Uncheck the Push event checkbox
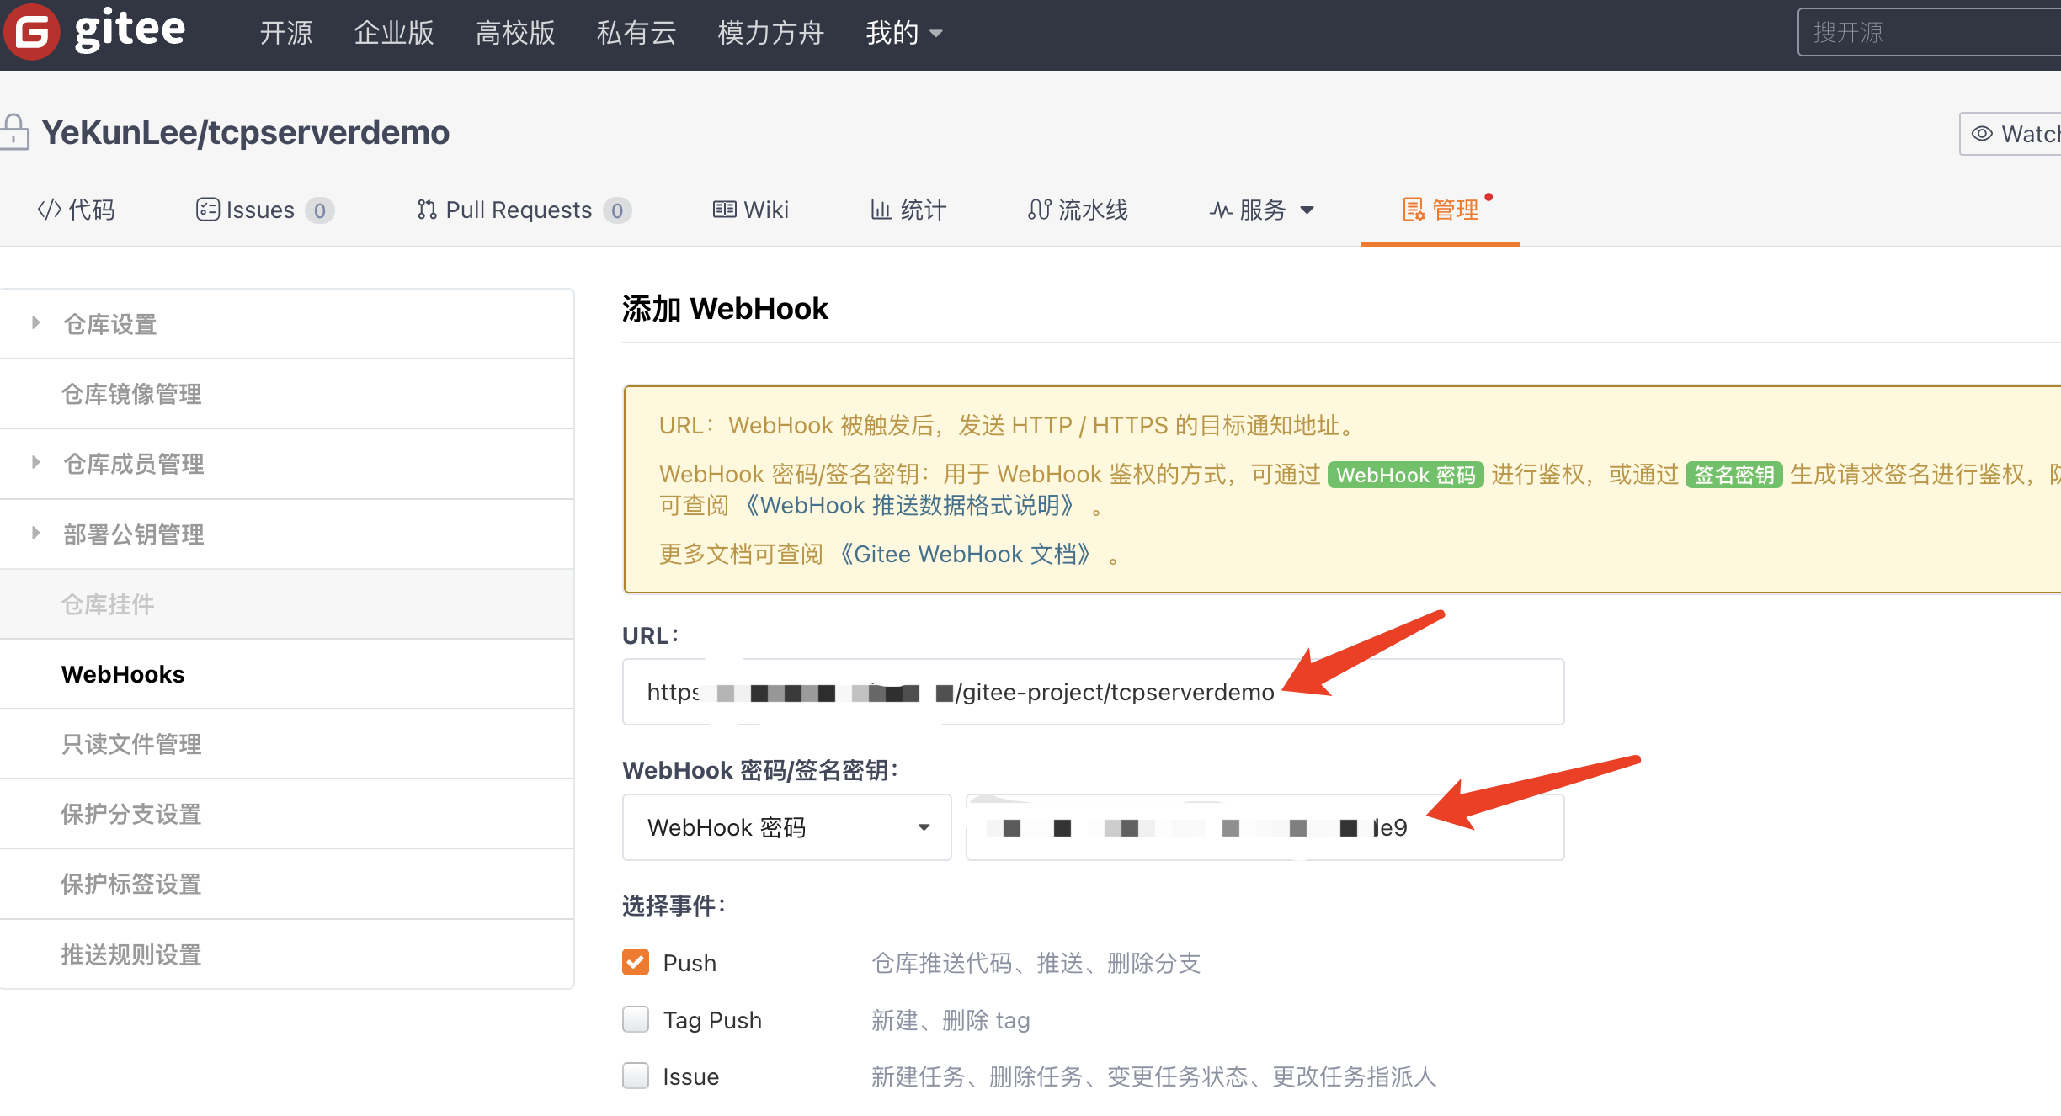Screen dimensions: 2061x1116 pos(636,962)
